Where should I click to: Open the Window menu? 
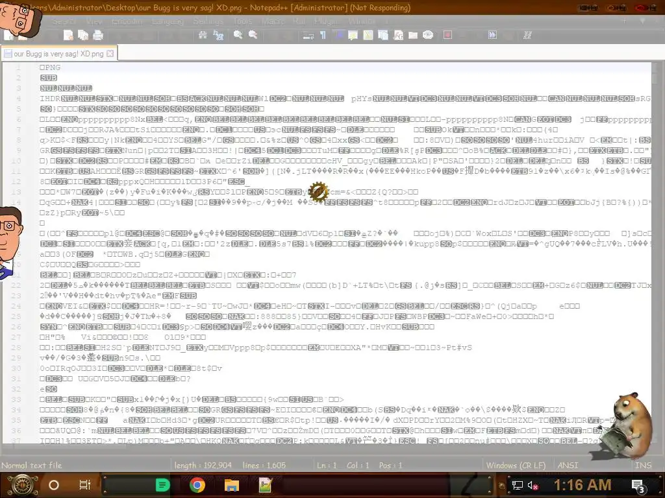pos(362,21)
